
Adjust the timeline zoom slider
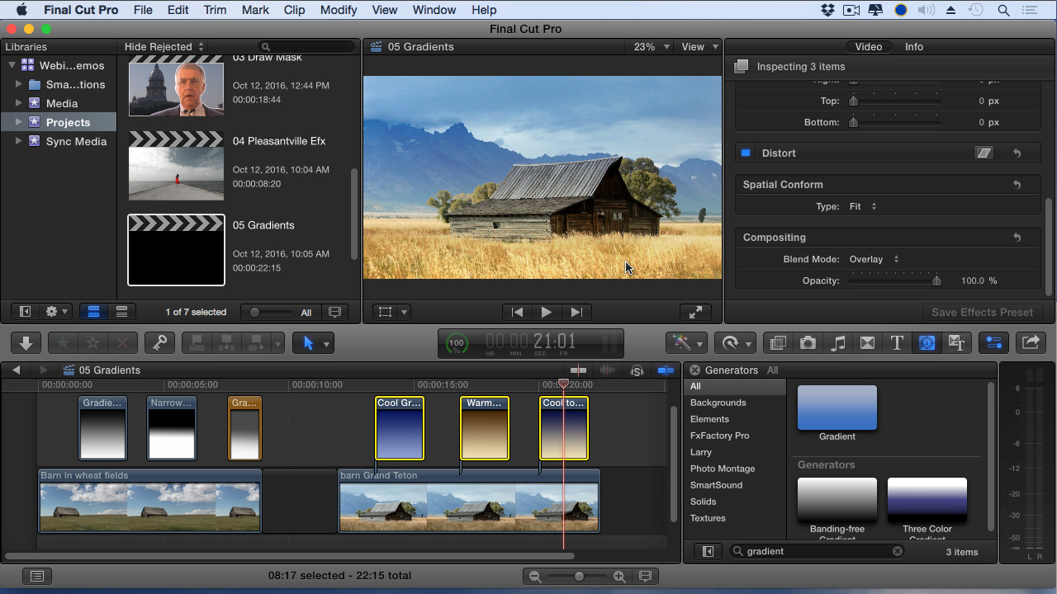pos(578,576)
